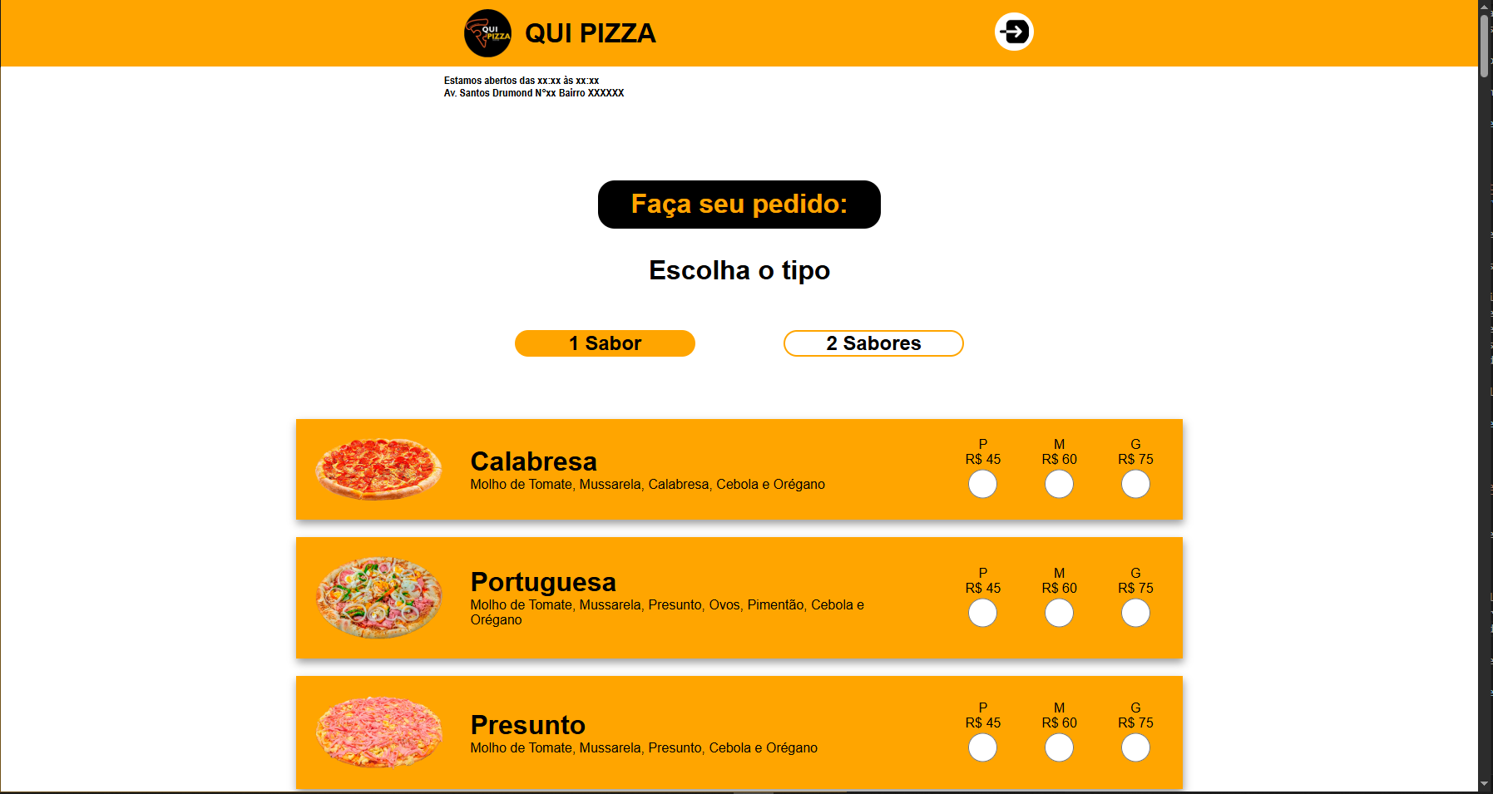Select size P for Calabresa
This screenshot has width=1493, height=794.
(x=982, y=484)
